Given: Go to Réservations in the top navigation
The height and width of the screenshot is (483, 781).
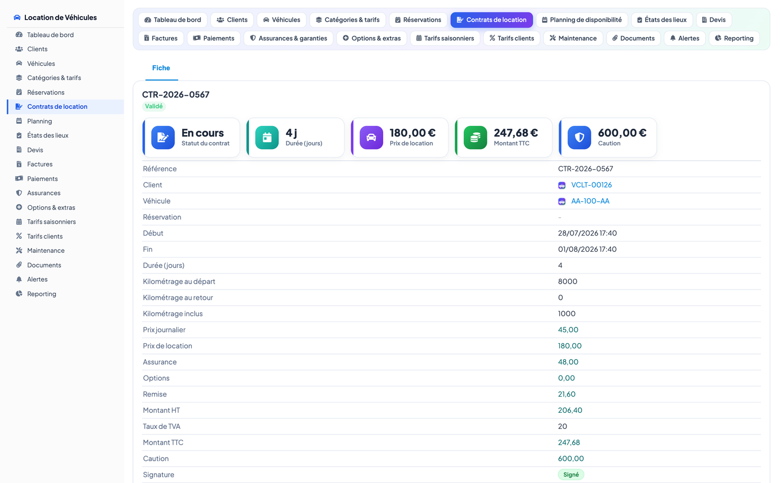Looking at the screenshot, I should 418,20.
